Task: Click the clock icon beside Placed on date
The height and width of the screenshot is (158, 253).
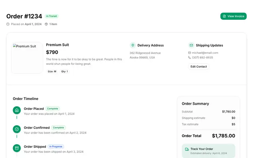Action: [8, 24]
